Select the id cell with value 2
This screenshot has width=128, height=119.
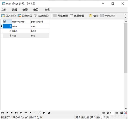[7, 31]
